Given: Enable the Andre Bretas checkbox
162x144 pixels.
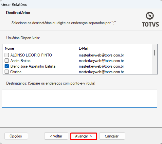Looking at the screenshot, I should [x=7, y=61].
